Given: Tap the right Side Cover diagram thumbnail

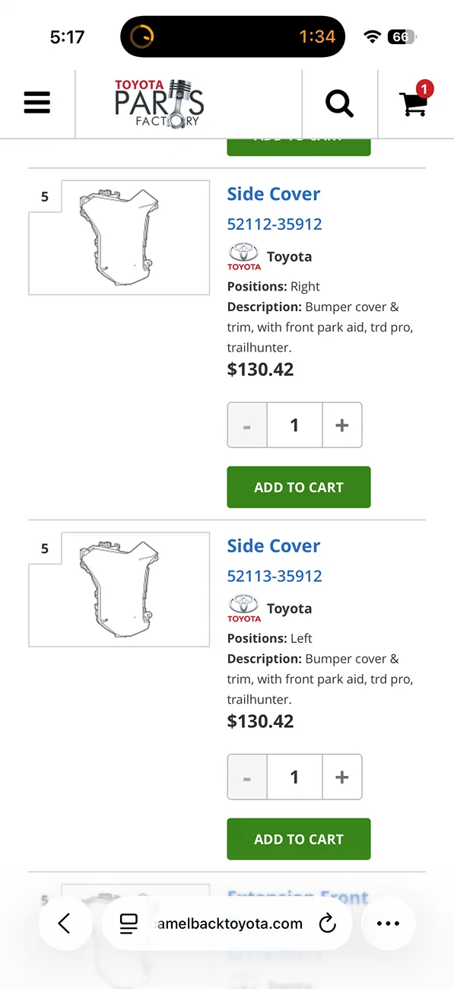Looking at the screenshot, I should pos(119,237).
